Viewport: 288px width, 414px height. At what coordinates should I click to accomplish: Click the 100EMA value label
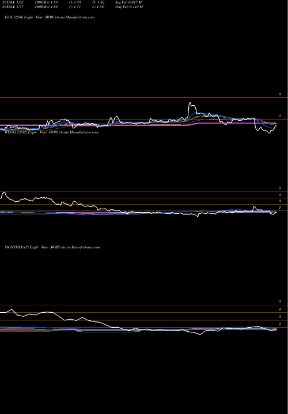(46, 2)
